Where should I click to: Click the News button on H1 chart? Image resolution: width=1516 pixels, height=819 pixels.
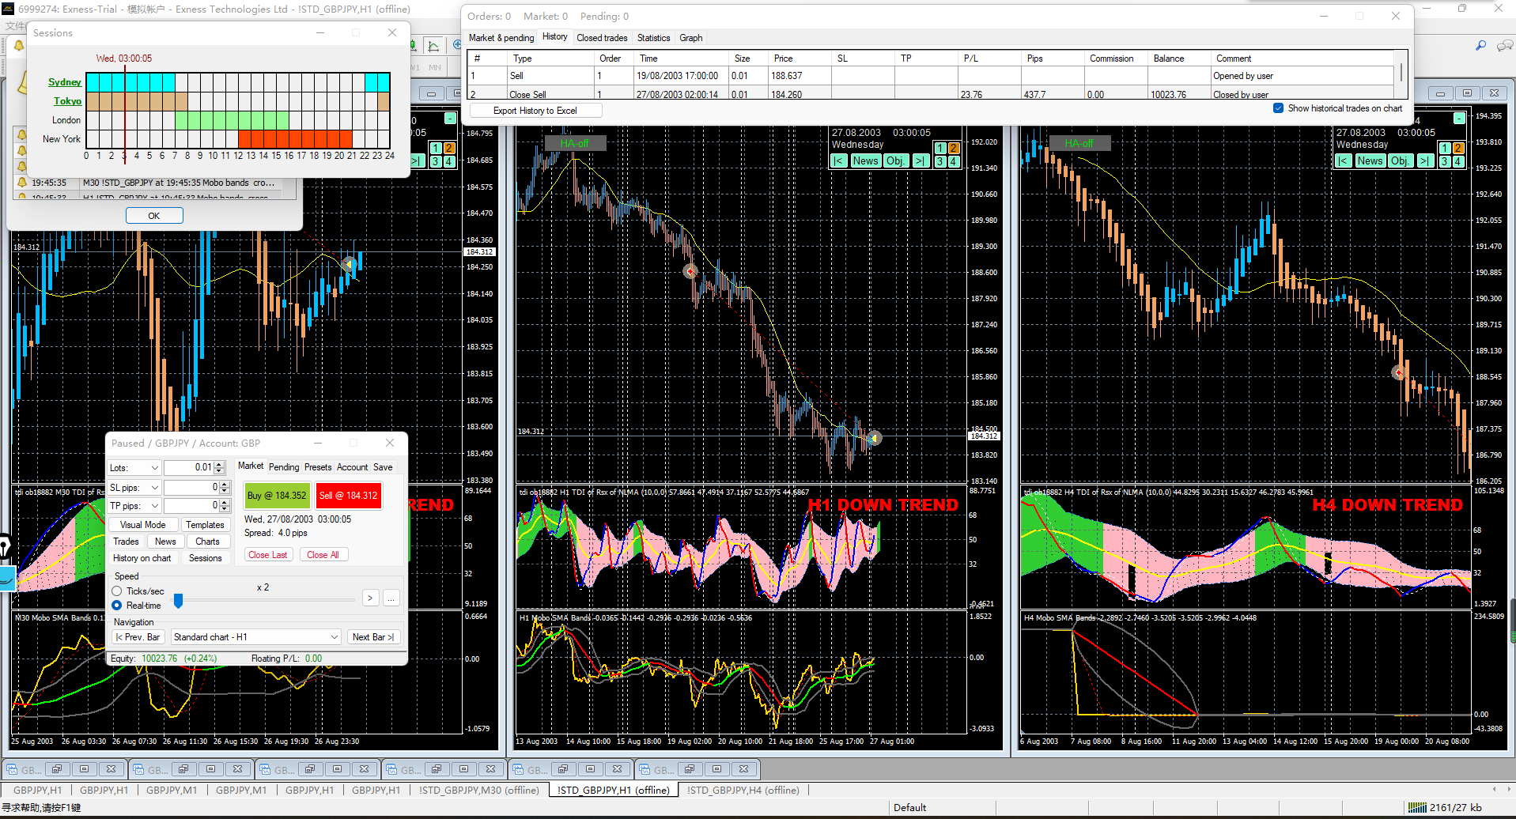(865, 161)
